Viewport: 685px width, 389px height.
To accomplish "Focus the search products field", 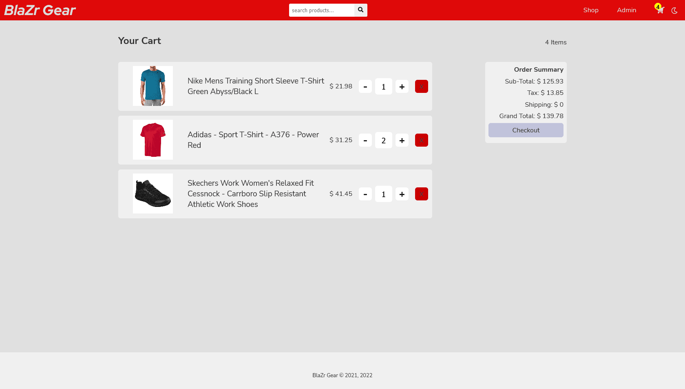I will click(322, 10).
